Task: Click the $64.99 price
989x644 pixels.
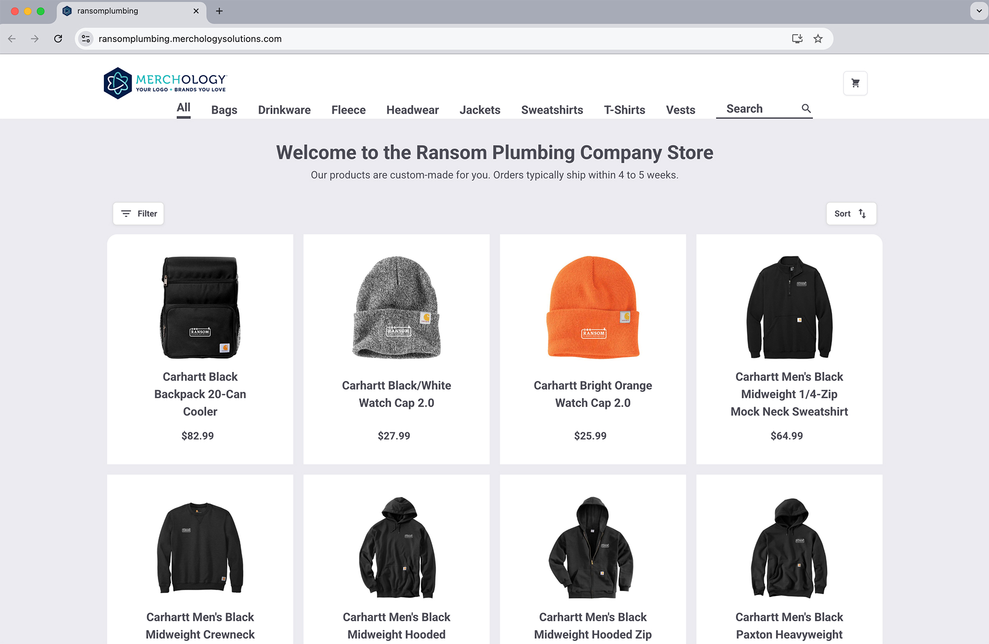Action: tap(787, 436)
